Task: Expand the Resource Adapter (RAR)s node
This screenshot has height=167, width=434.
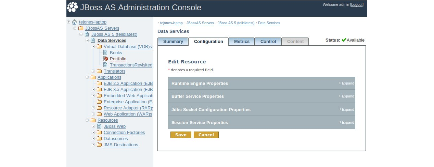Action: (93, 108)
